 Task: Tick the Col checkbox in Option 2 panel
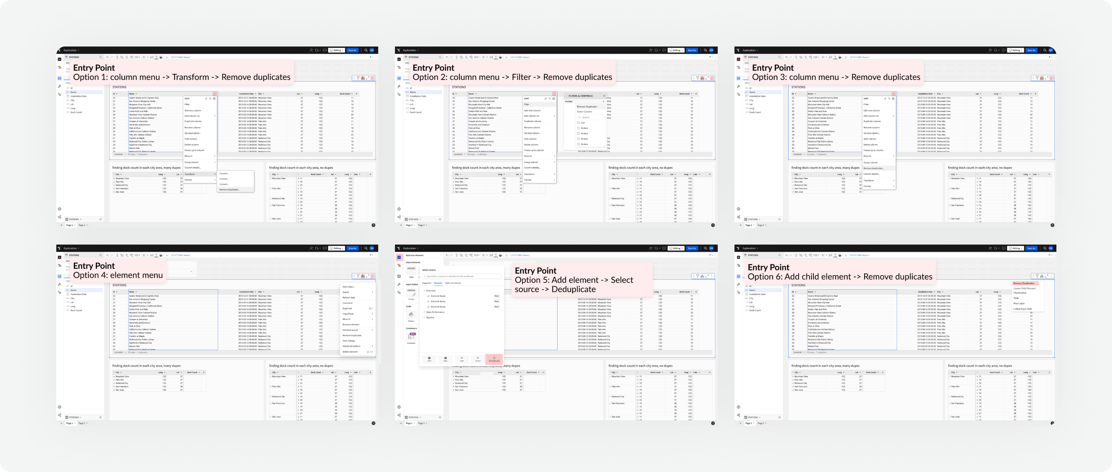pyautogui.click(x=579, y=123)
